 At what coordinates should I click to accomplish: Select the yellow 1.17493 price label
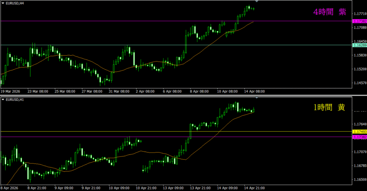[x=359, y=132]
